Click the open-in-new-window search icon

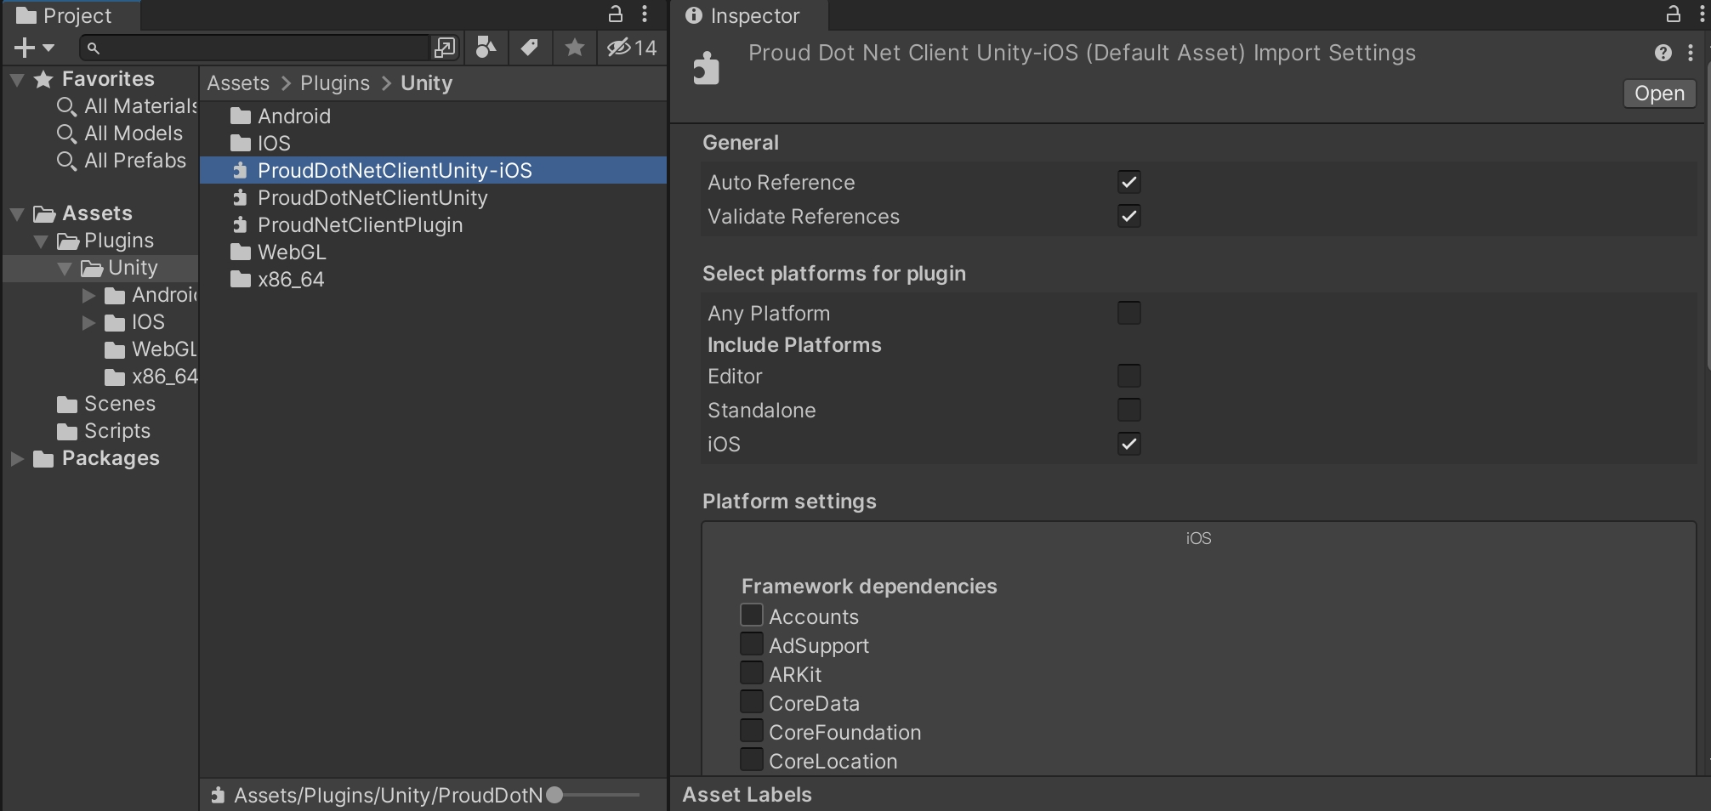(444, 48)
